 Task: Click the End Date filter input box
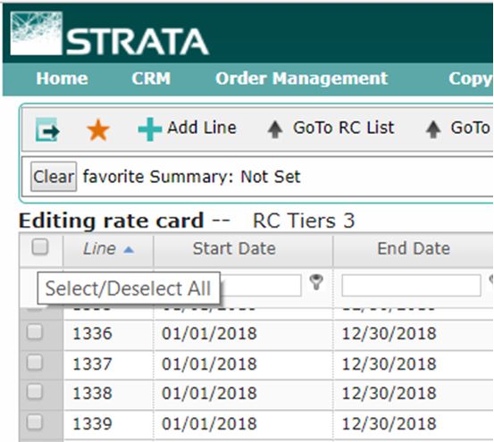click(x=411, y=286)
